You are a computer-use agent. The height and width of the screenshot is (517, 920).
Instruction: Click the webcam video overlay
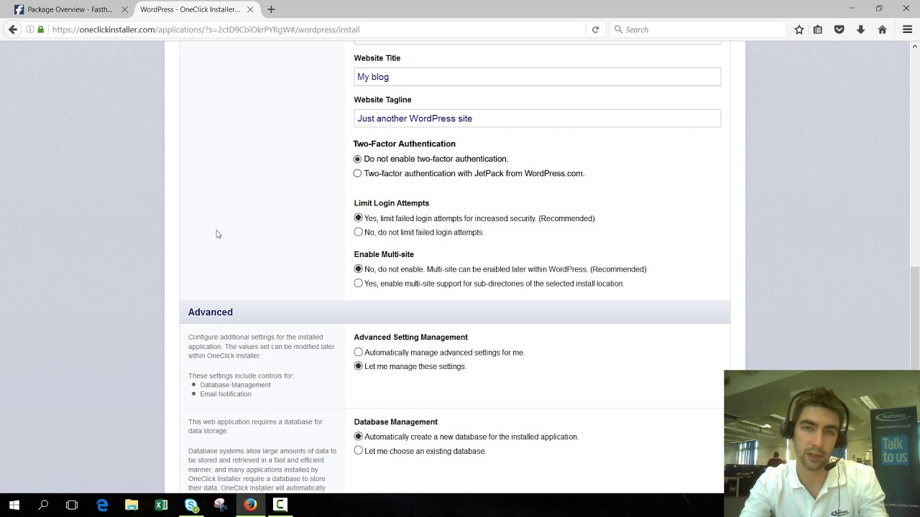point(822,443)
